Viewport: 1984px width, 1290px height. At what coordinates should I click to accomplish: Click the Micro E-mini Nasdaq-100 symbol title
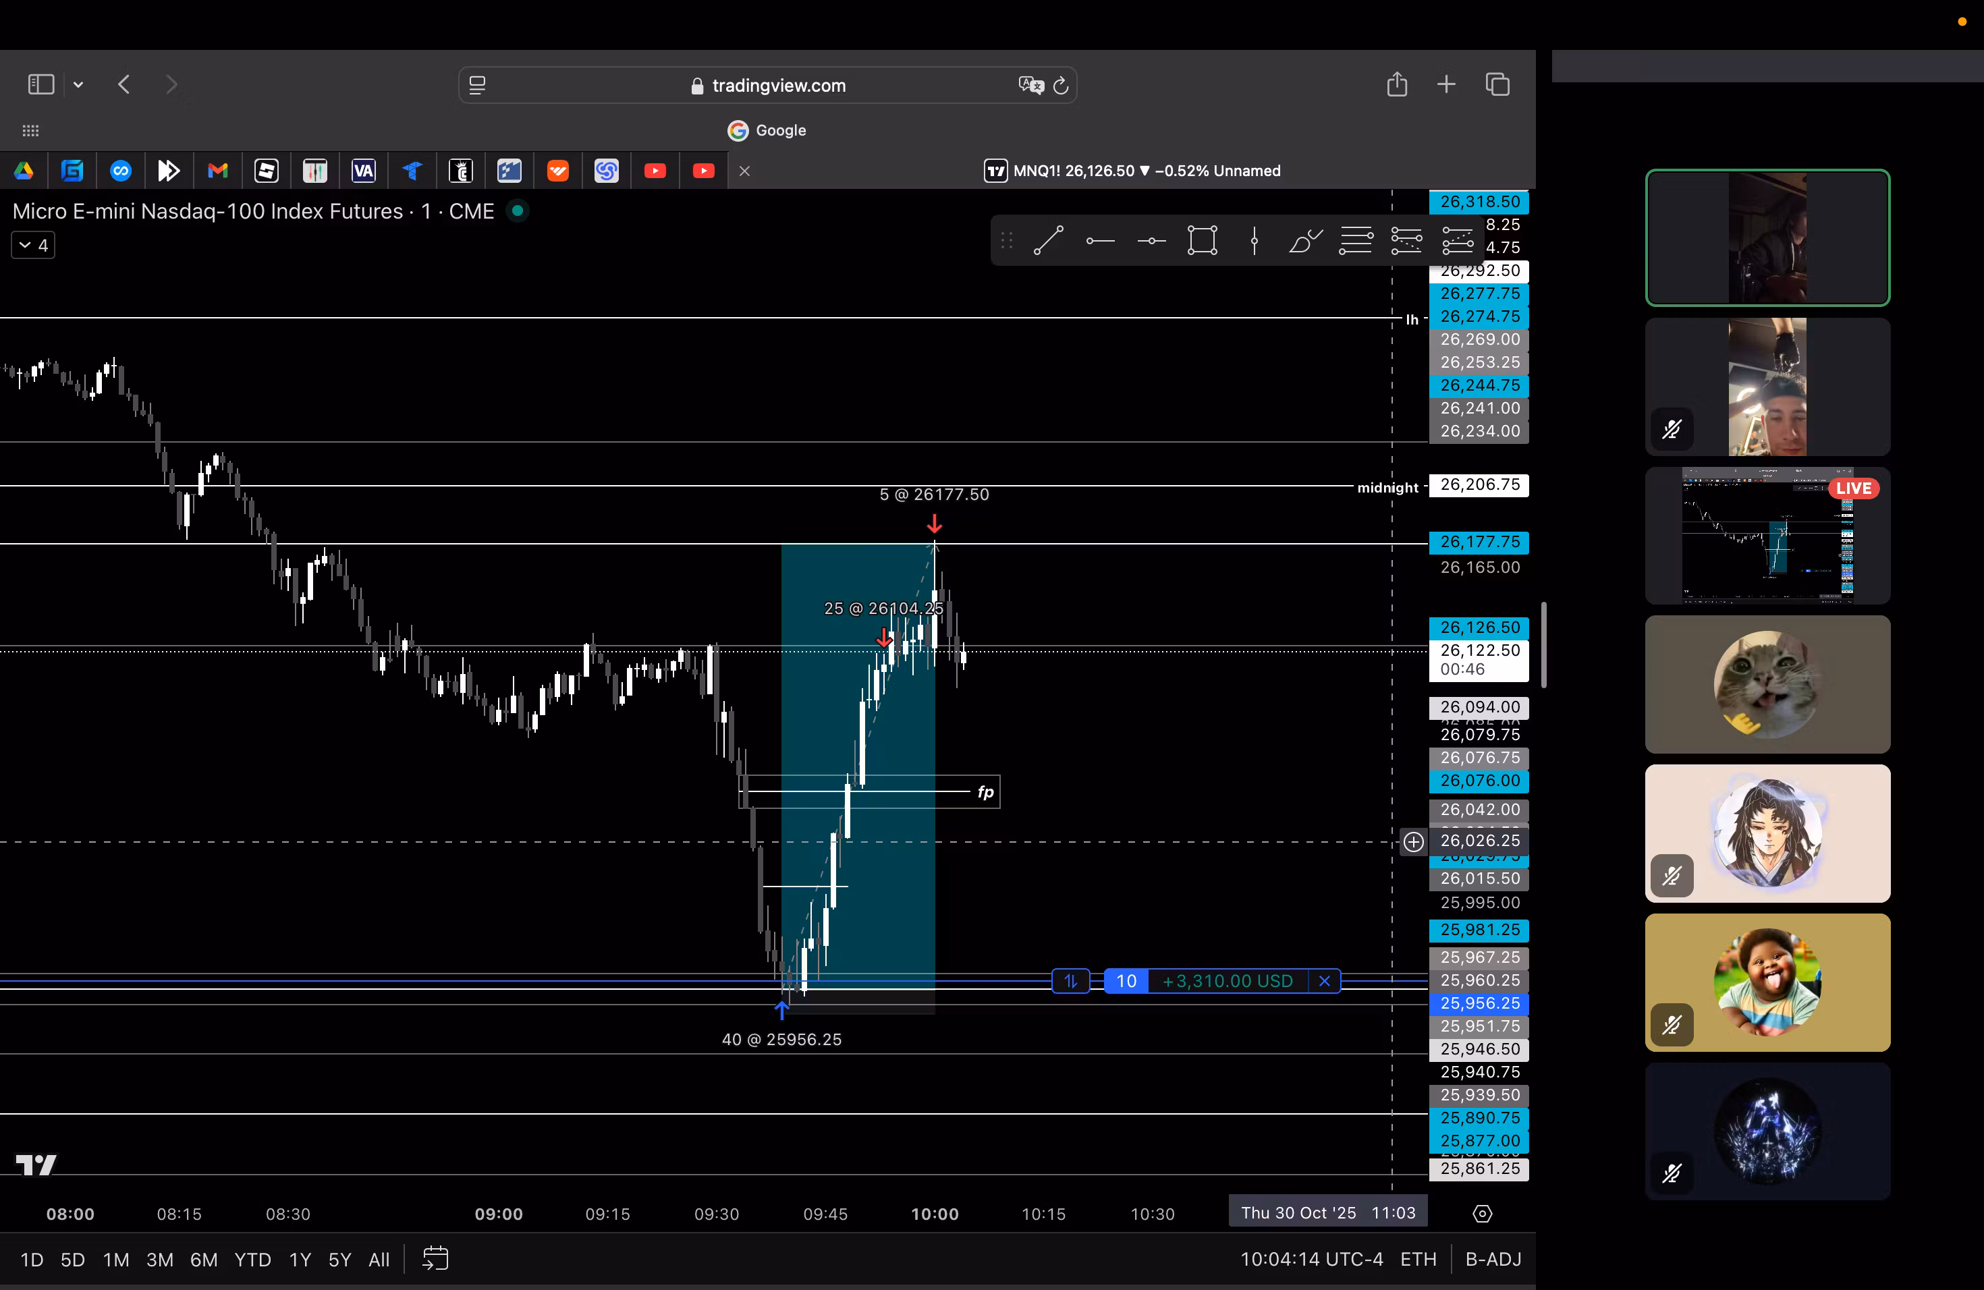coord(254,211)
